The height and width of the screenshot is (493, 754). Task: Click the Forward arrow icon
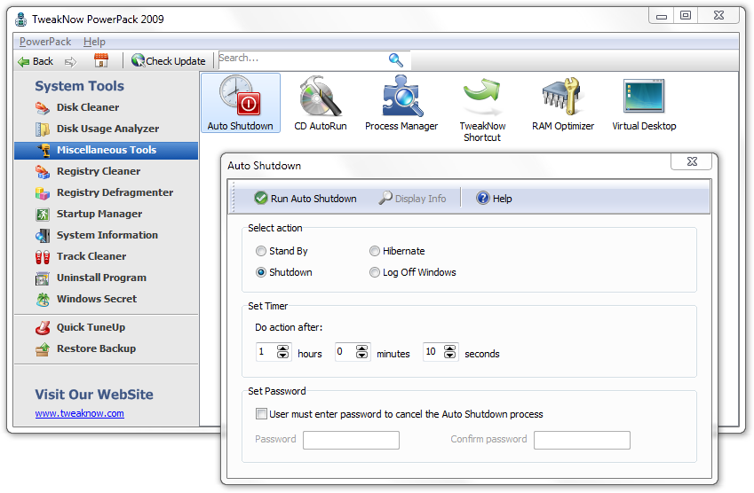(70, 61)
